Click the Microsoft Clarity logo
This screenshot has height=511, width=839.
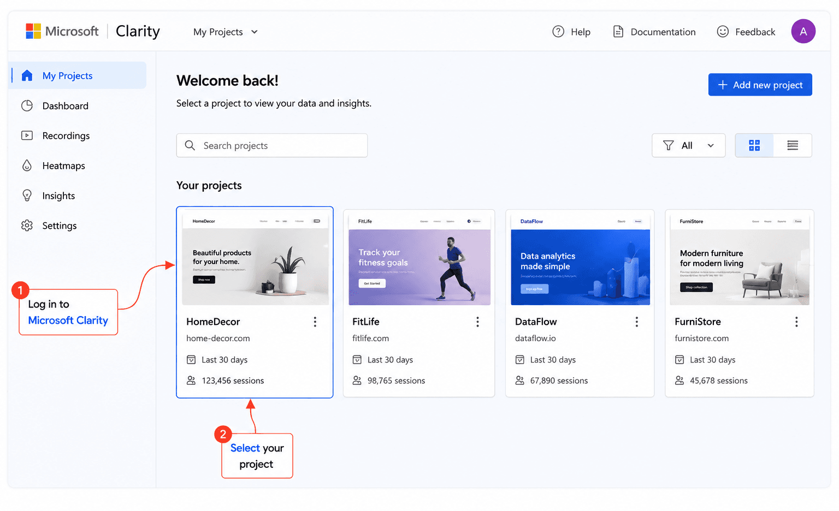coord(93,31)
